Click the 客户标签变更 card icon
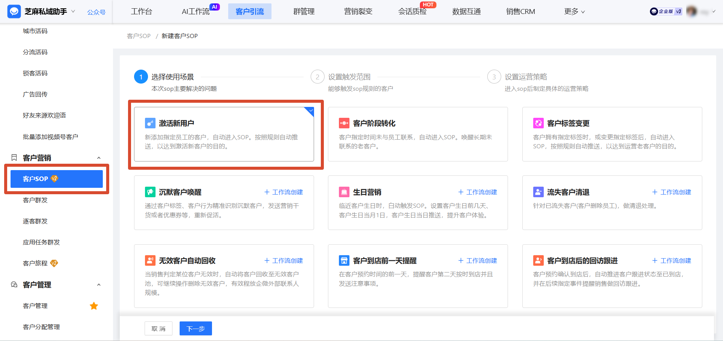Screen dimensions: 723x341 pyautogui.click(x=538, y=123)
